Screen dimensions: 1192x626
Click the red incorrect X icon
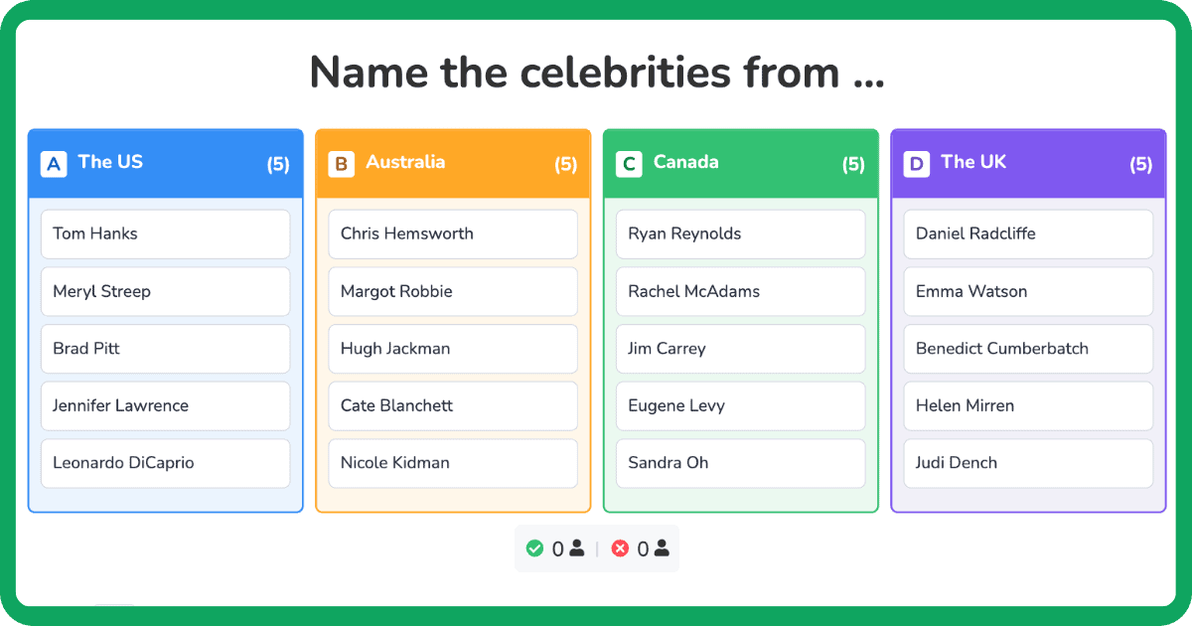pyautogui.click(x=620, y=548)
